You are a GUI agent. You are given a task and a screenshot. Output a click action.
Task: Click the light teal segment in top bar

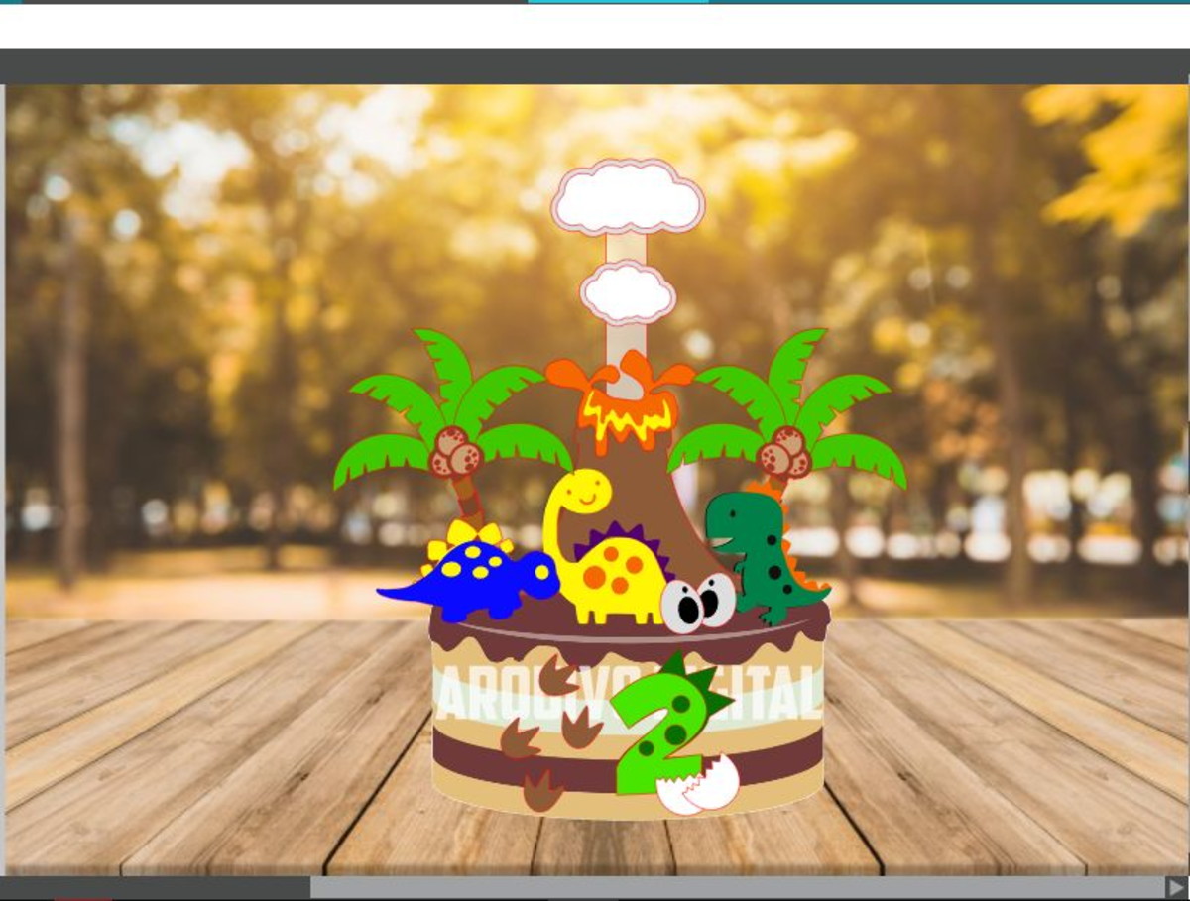(x=618, y=1)
